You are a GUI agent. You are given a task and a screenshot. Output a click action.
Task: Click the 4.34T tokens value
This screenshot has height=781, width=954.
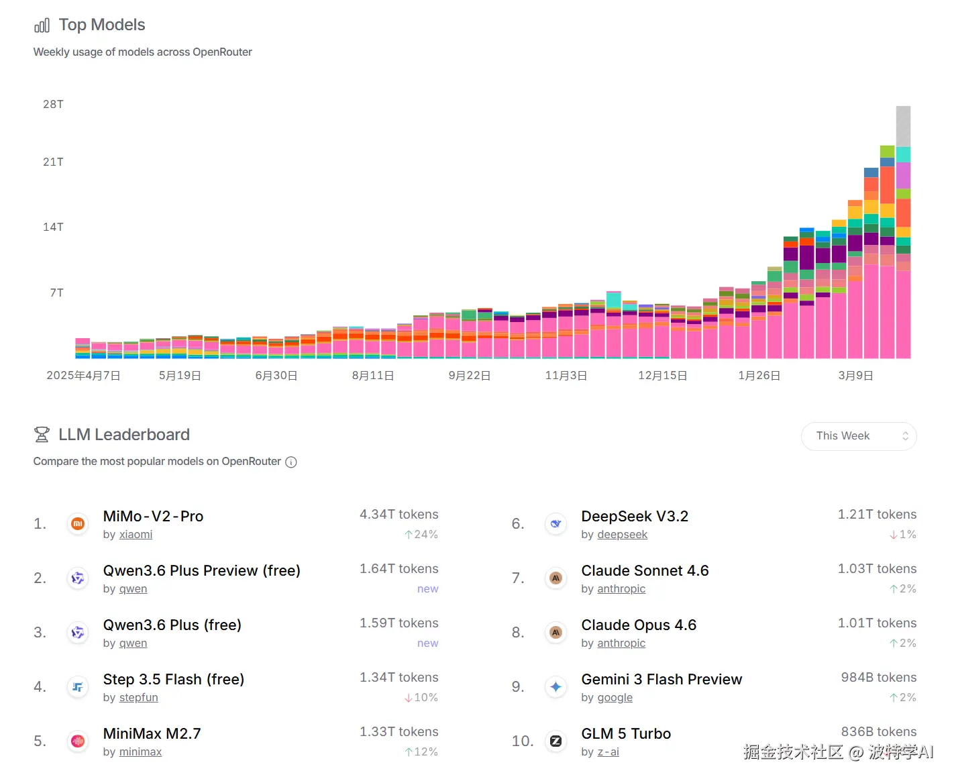tap(399, 515)
